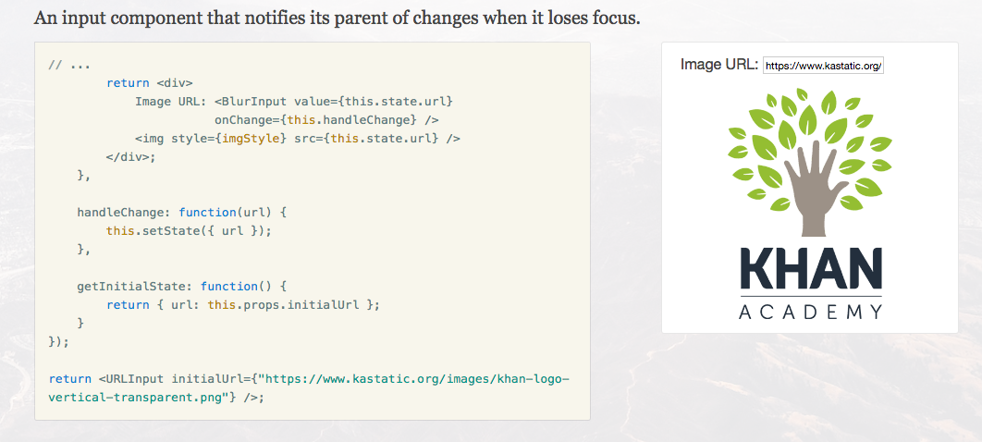Click the "Image URL:" label in the preview

coord(718,65)
